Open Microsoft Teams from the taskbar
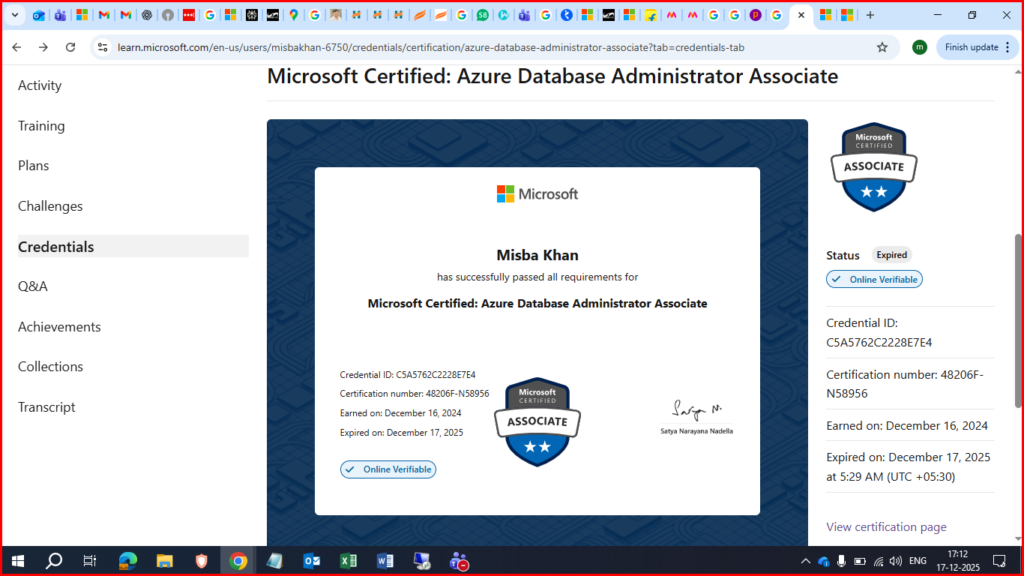Image resolution: width=1024 pixels, height=576 pixels. 459,561
